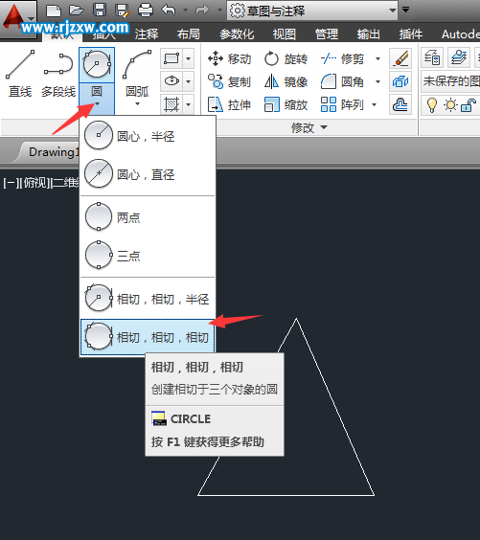The height and width of the screenshot is (540, 480).
Task: Activate the 复制 copy command
Action: pos(229,81)
